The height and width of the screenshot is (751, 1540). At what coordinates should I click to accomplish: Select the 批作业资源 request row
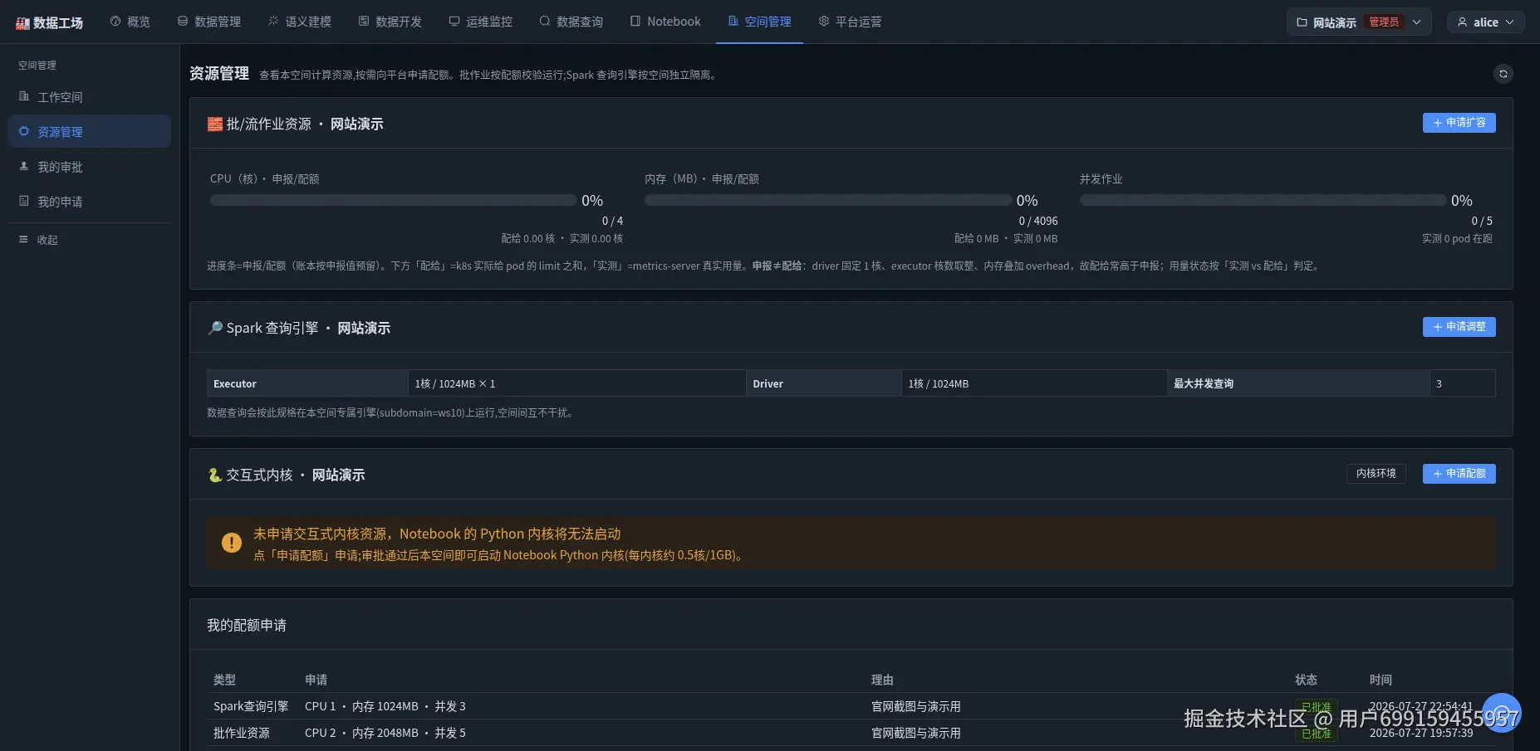click(851, 733)
